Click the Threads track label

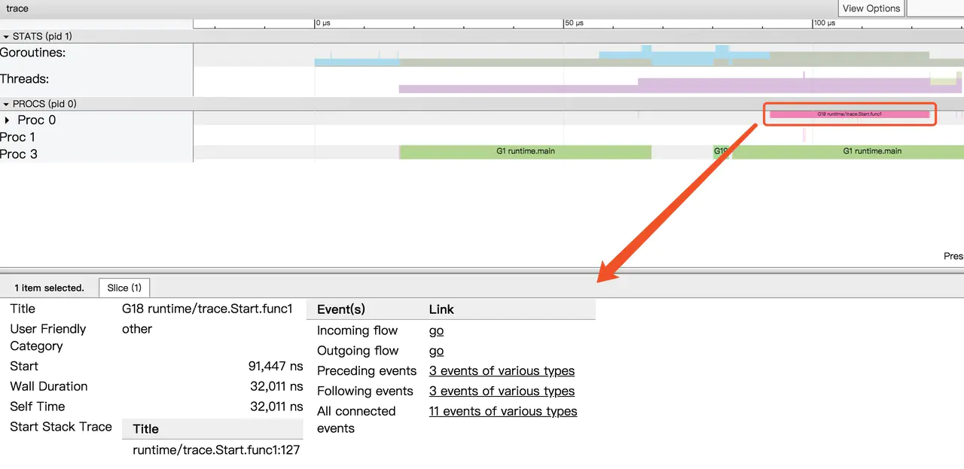(x=25, y=79)
